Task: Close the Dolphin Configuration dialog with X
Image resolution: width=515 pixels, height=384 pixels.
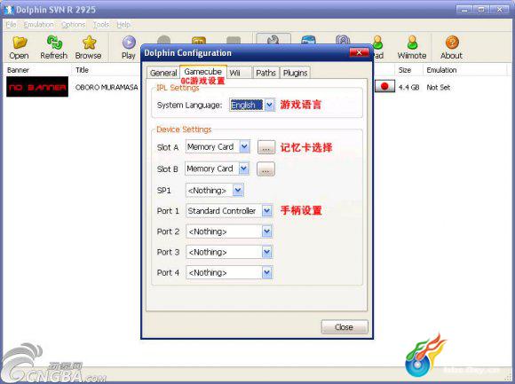Action: click(x=359, y=52)
